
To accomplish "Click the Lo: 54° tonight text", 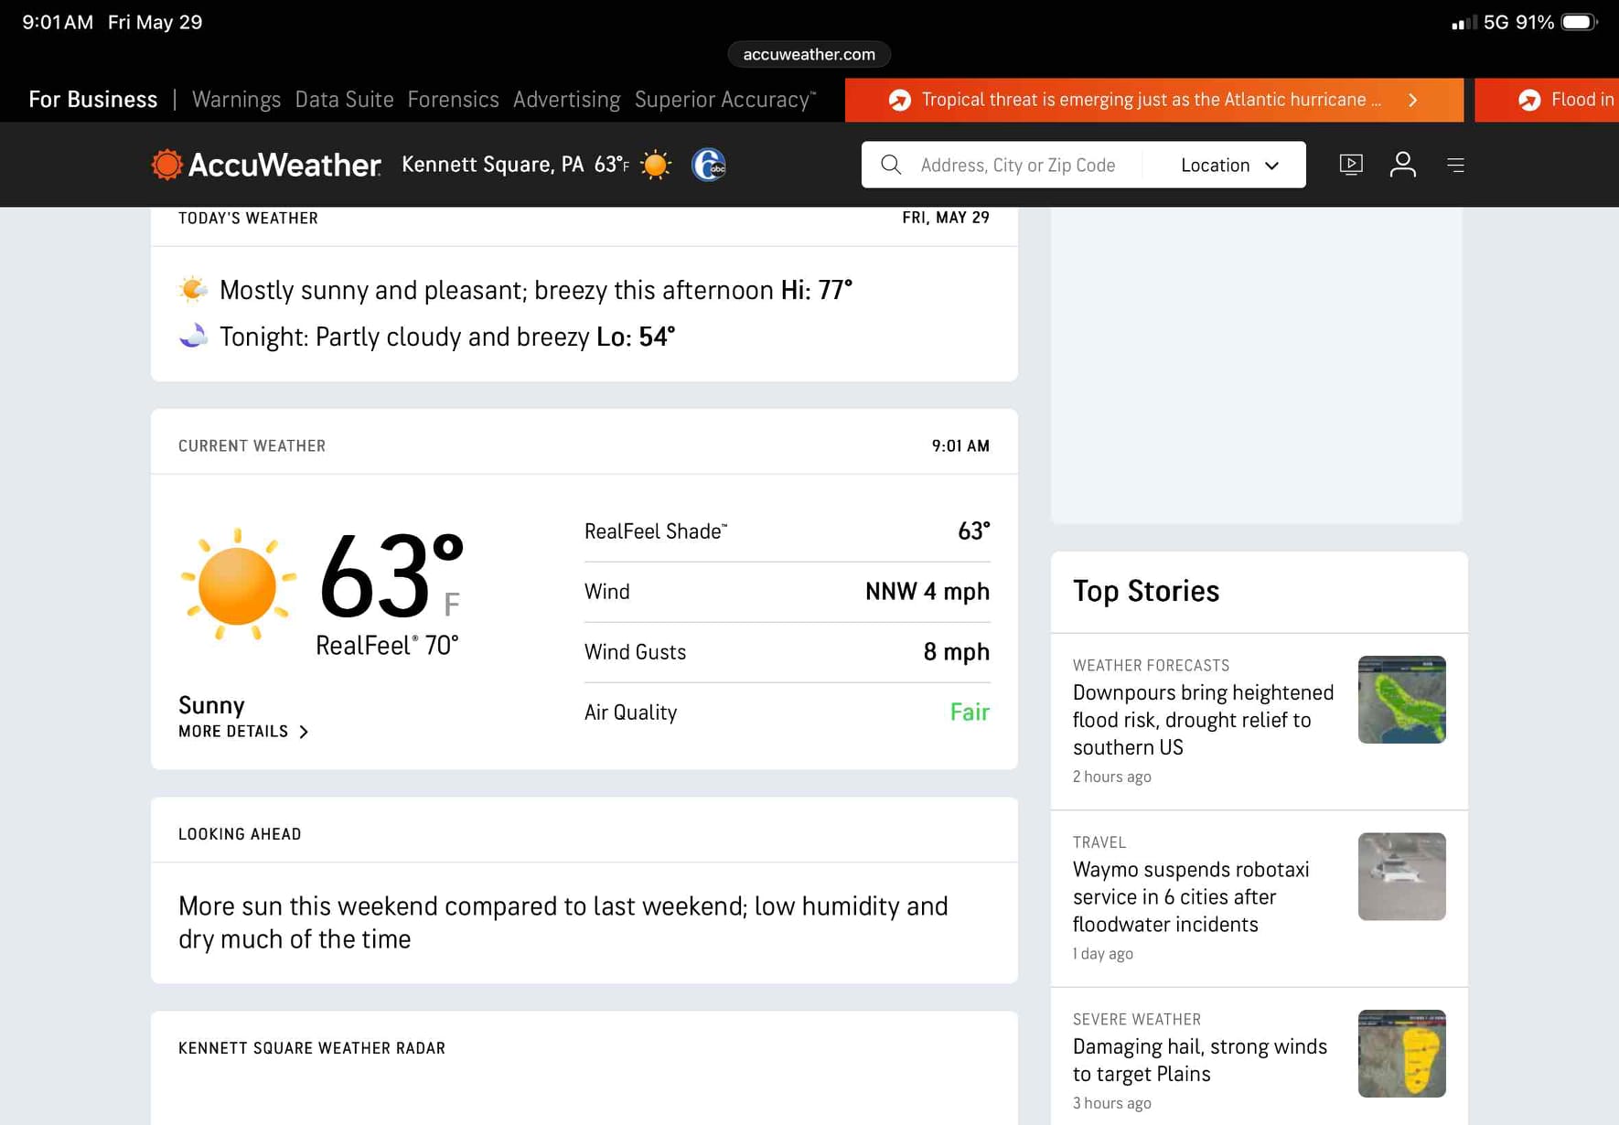I will (x=636, y=337).
